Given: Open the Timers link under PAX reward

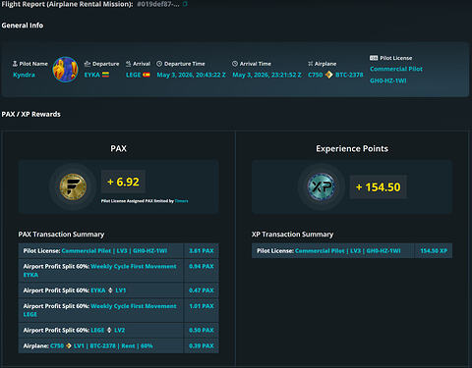Looking at the screenshot, I should click(182, 201).
